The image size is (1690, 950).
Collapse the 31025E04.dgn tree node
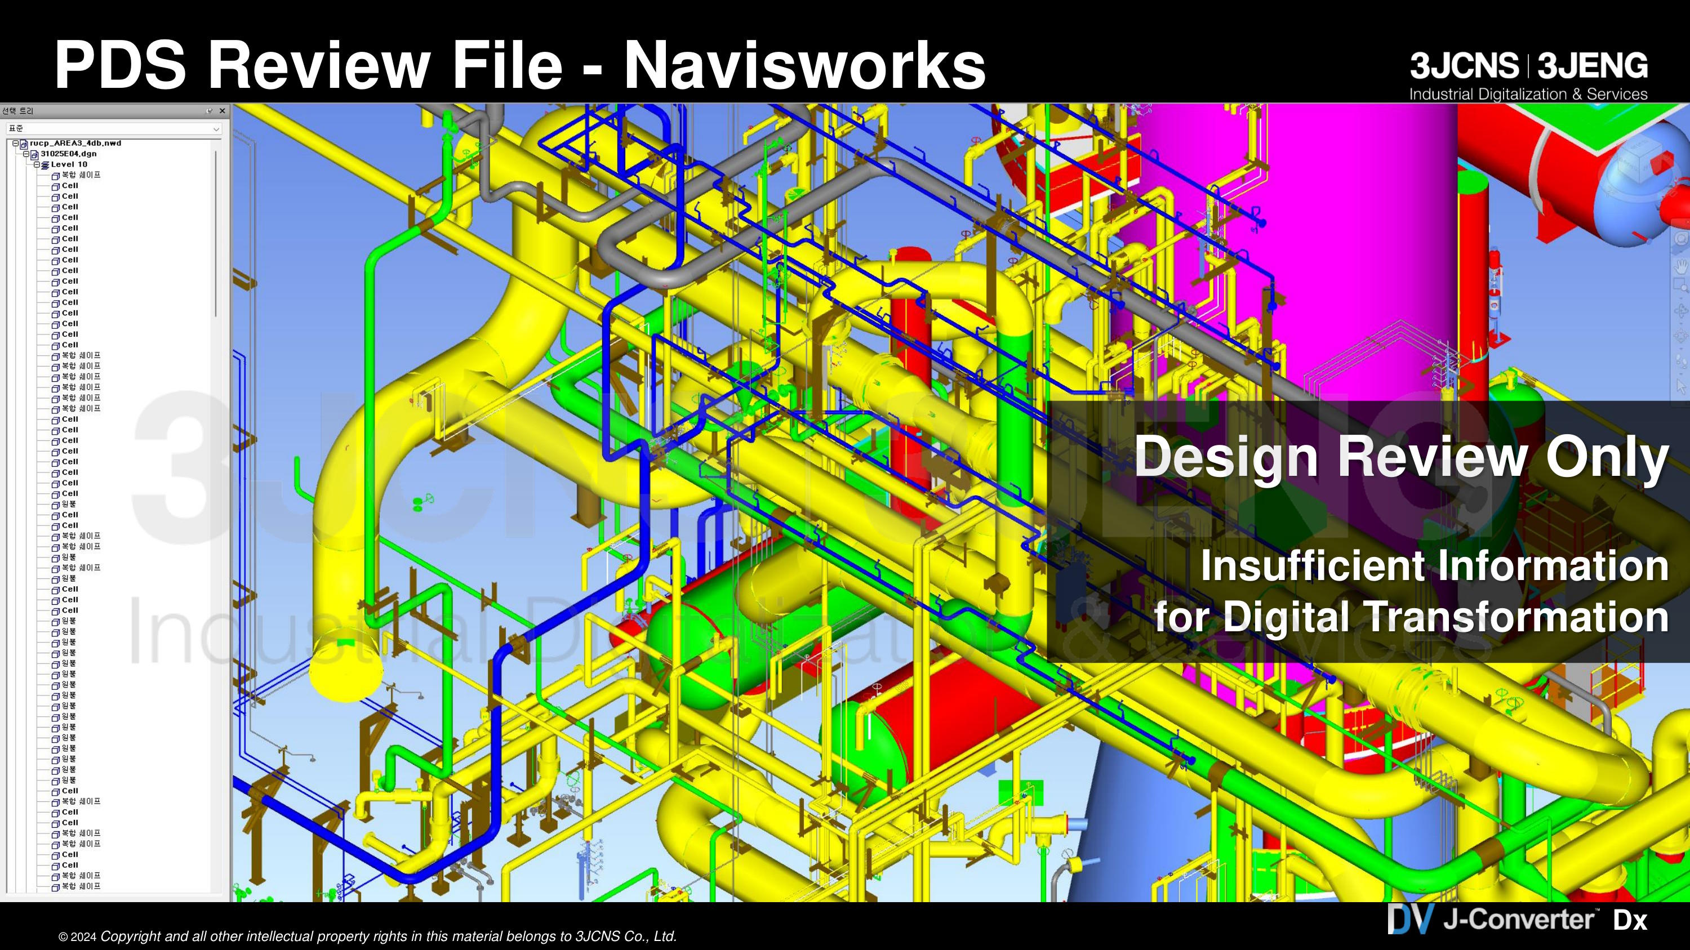click(26, 154)
